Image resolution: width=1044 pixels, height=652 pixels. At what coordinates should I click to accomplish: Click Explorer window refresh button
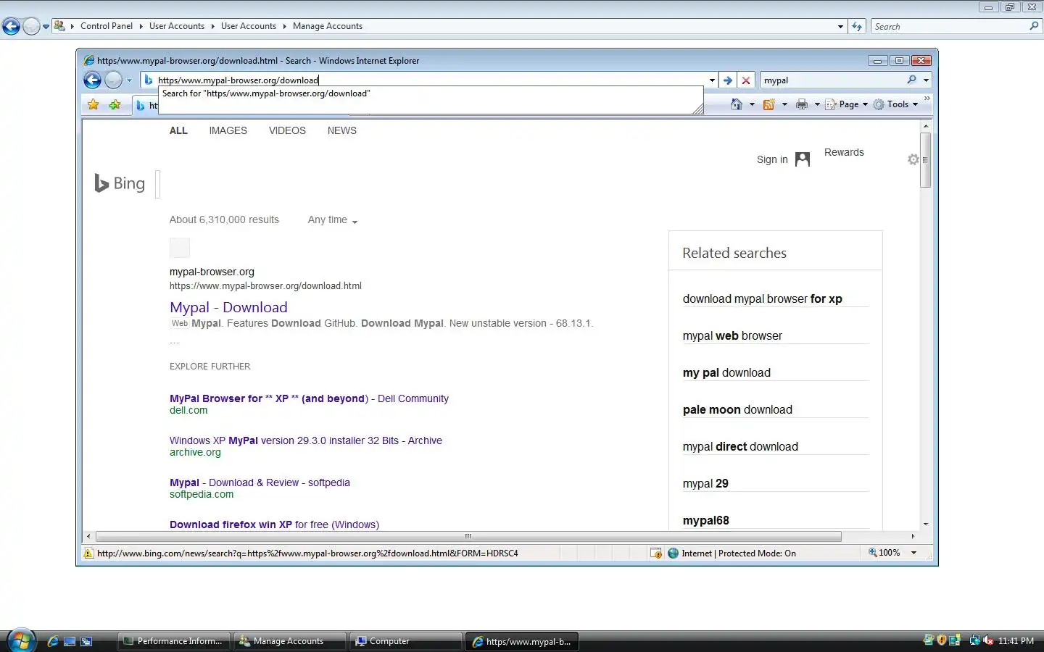click(x=857, y=26)
